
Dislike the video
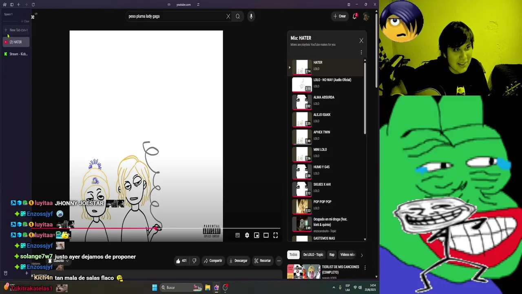tap(194, 261)
